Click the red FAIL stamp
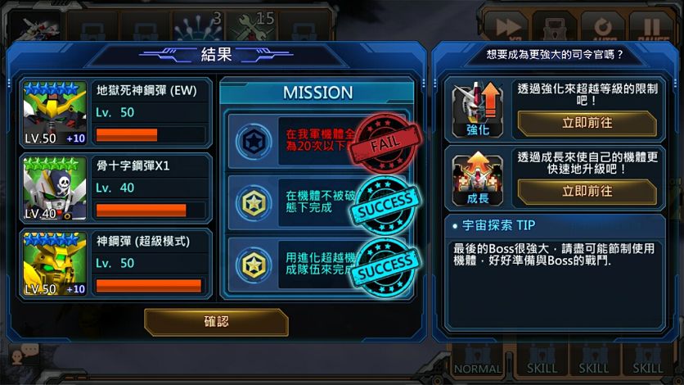The image size is (684, 385). coord(385,143)
